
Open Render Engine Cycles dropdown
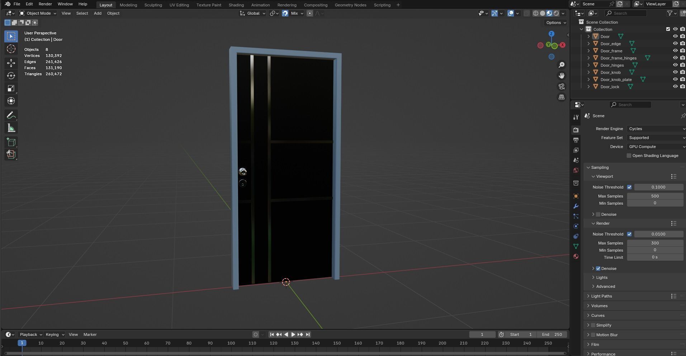pyautogui.click(x=656, y=129)
